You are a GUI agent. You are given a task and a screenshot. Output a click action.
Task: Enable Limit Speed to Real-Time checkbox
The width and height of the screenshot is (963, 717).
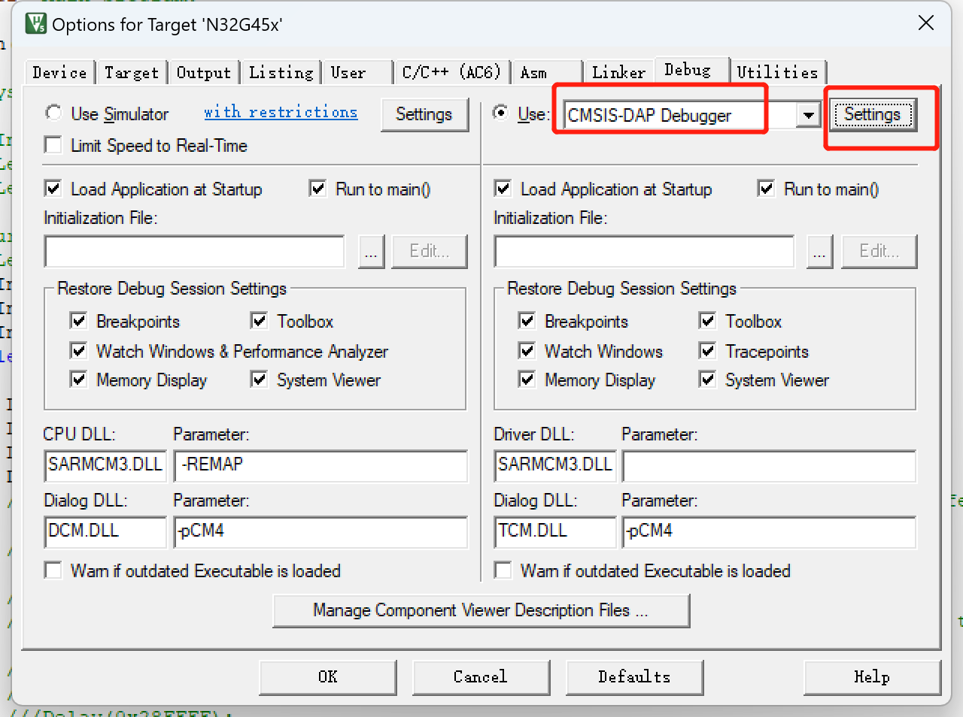pyautogui.click(x=53, y=145)
